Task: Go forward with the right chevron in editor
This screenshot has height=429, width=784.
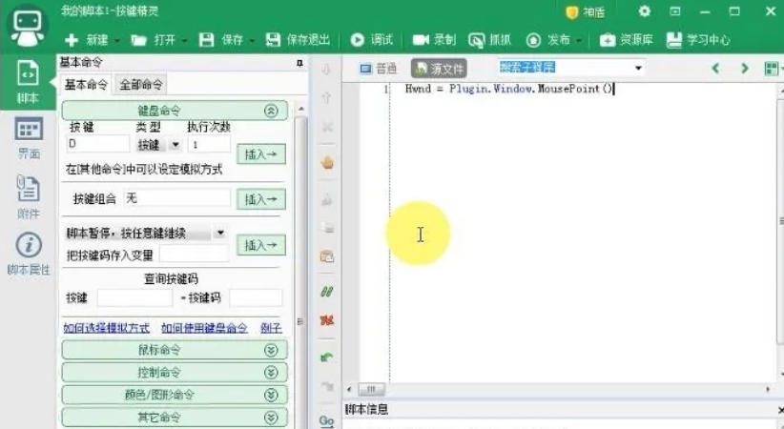Action: coord(745,68)
